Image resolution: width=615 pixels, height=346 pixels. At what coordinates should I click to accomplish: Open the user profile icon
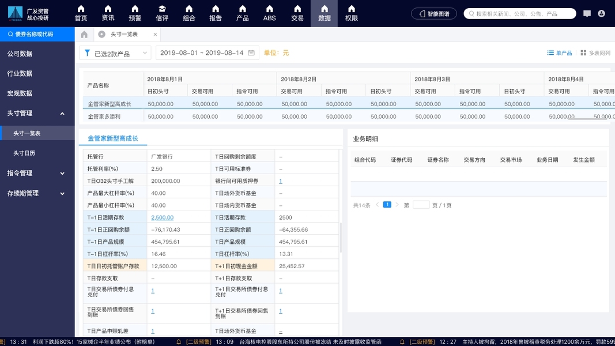pyautogui.click(x=601, y=13)
